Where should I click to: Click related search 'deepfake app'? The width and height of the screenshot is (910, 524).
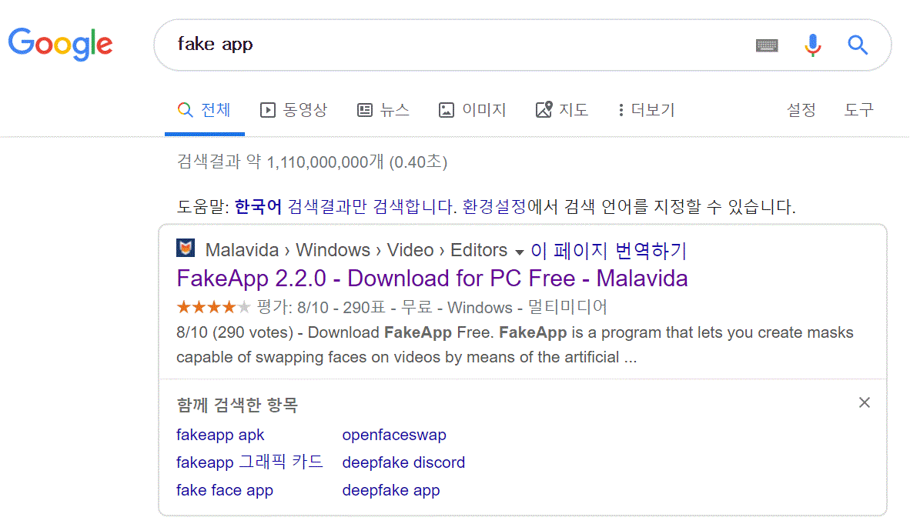(390, 490)
